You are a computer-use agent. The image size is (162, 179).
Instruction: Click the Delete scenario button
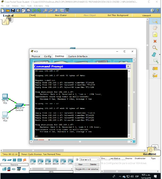pyautogui.click(x=93, y=164)
